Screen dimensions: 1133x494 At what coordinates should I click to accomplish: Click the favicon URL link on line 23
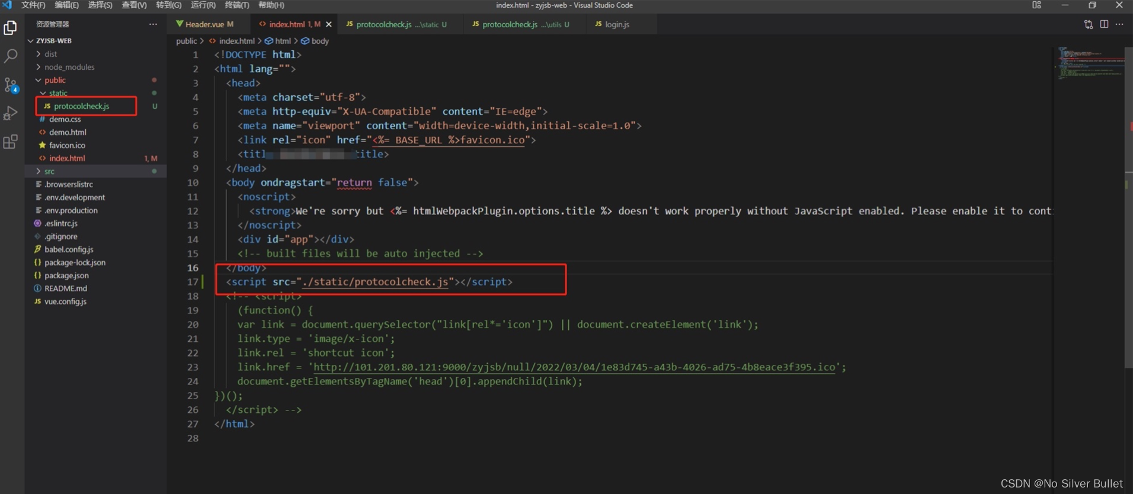(x=574, y=367)
